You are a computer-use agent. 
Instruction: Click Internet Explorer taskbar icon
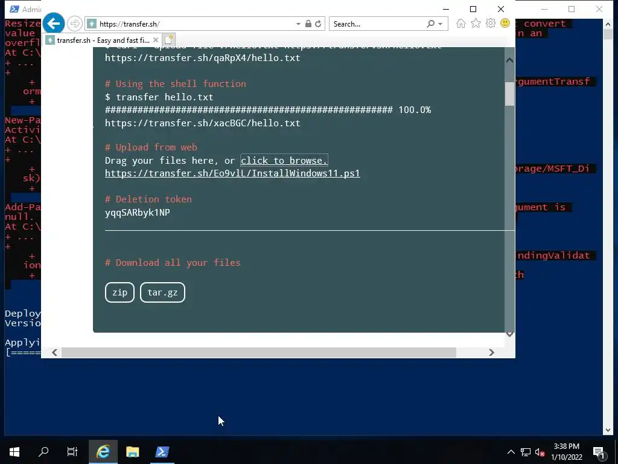click(103, 452)
